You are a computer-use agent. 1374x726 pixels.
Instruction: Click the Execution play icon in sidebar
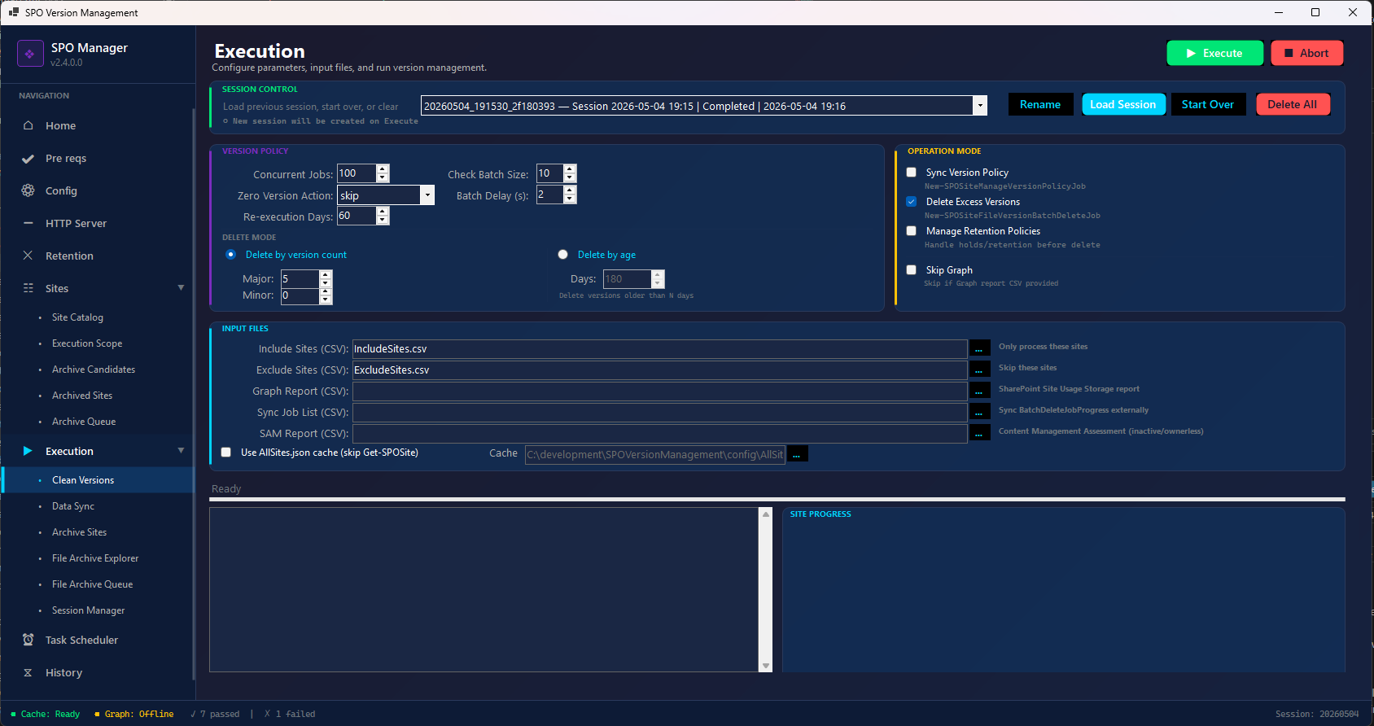coord(28,451)
